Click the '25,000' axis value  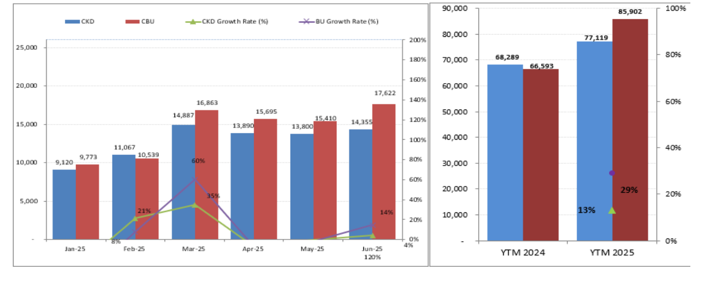[27, 48]
